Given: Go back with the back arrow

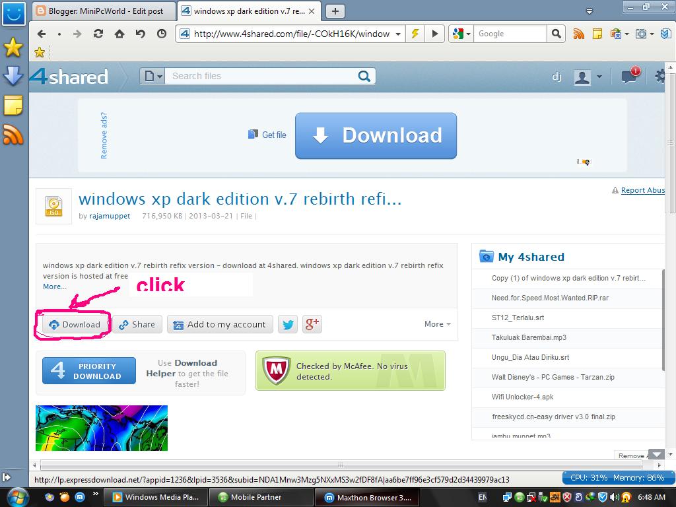Looking at the screenshot, I should (x=42, y=34).
